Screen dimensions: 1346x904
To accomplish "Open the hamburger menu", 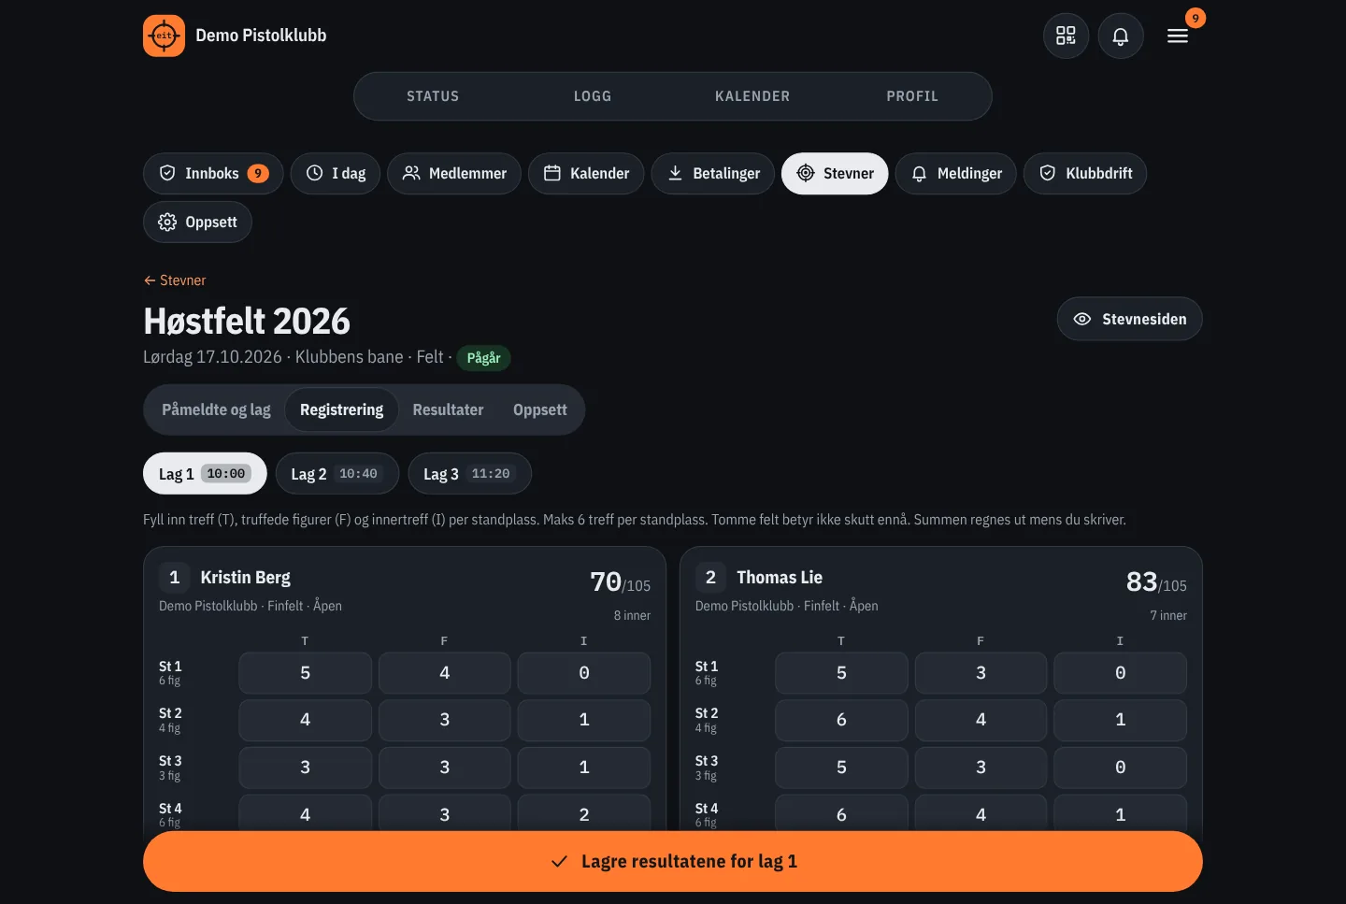I will (1178, 36).
